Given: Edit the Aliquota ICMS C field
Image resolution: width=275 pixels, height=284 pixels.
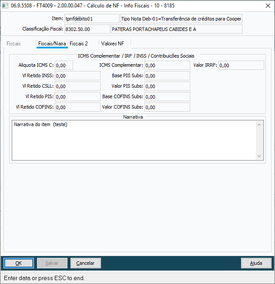Looking at the screenshot, I should (x=64, y=65).
